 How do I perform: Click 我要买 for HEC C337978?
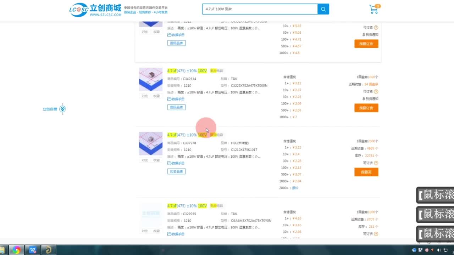coord(366,172)
